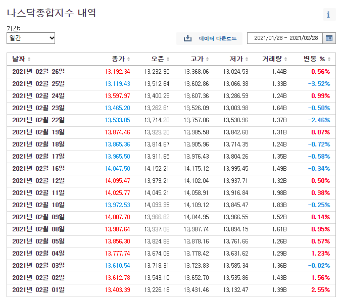Viewport: 340px width, 297px height.
Task: Select closing price 13,610.54
Action: click(118, 266)
